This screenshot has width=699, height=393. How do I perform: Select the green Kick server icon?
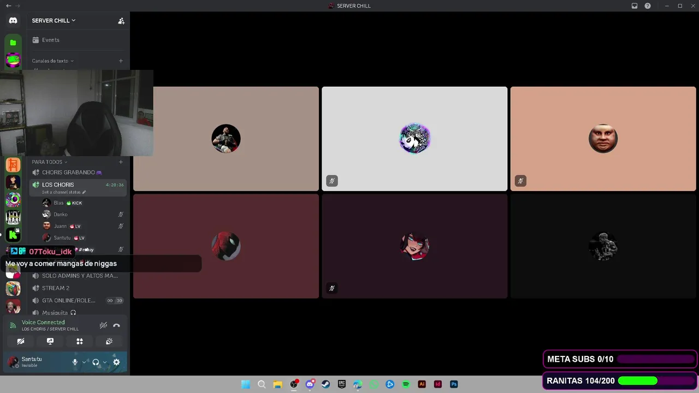click(x=13, y=235)
